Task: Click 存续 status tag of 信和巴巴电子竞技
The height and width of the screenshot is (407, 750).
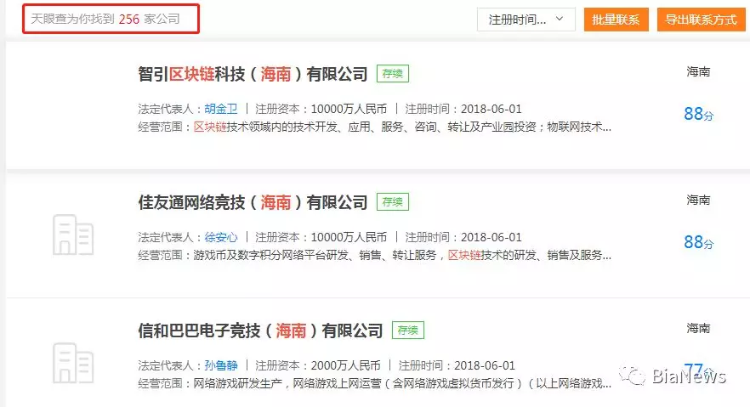Action: (408, 330)
